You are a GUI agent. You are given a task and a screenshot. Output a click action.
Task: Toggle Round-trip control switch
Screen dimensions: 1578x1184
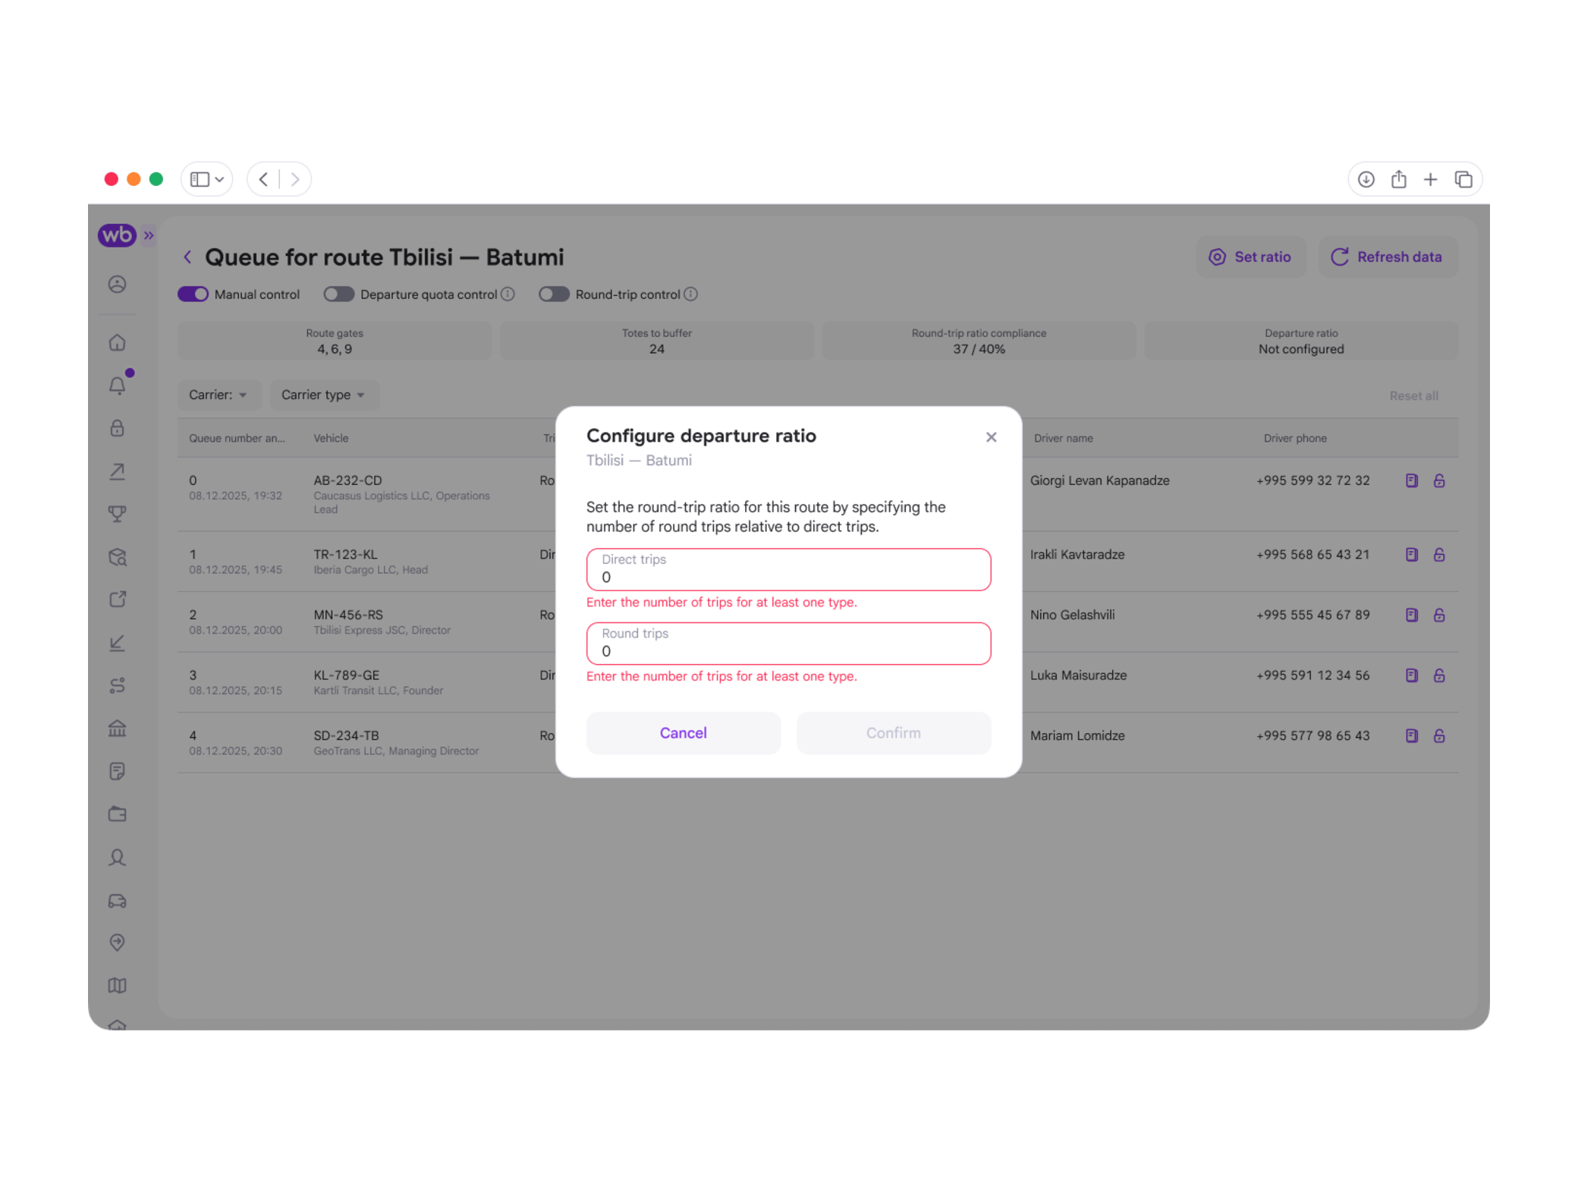554,294
